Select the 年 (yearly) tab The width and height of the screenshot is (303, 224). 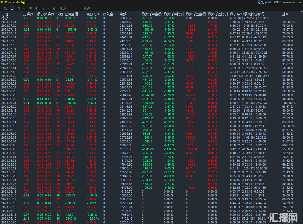coord(36,8)
